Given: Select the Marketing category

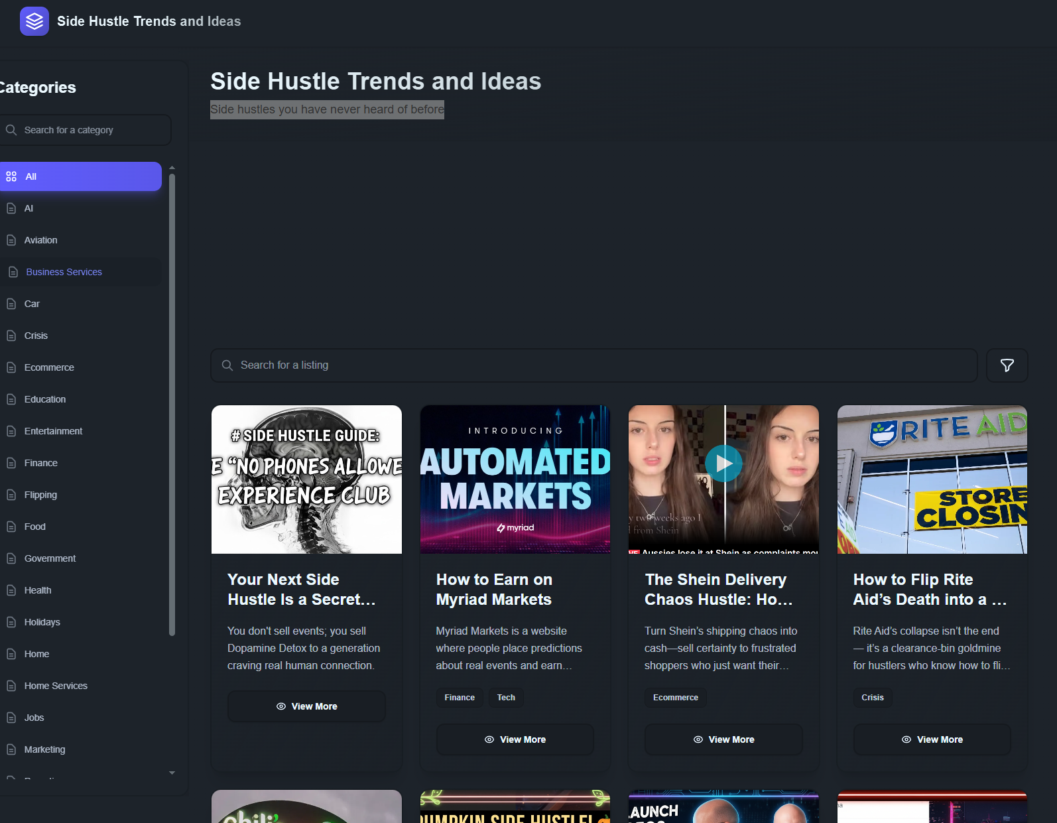Looking at the screenshot, I should [x=80, y=749].
